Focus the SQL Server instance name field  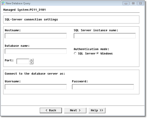coord(105,36)
